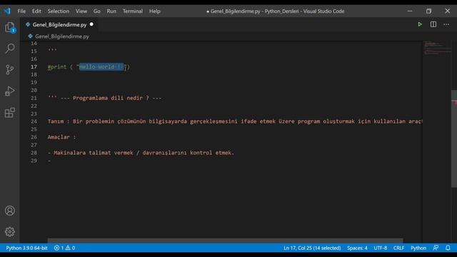Select language mode Python in status bar
The width and height of the screenshot is (457, 257).
pyautogui.click(x=418, y=248)
